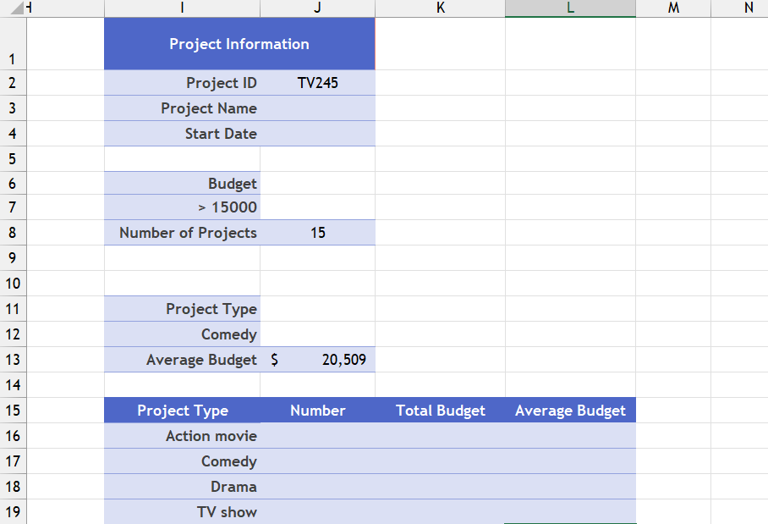Click the Total Budget header cell
768x524 pixels.
coord(440,410)
